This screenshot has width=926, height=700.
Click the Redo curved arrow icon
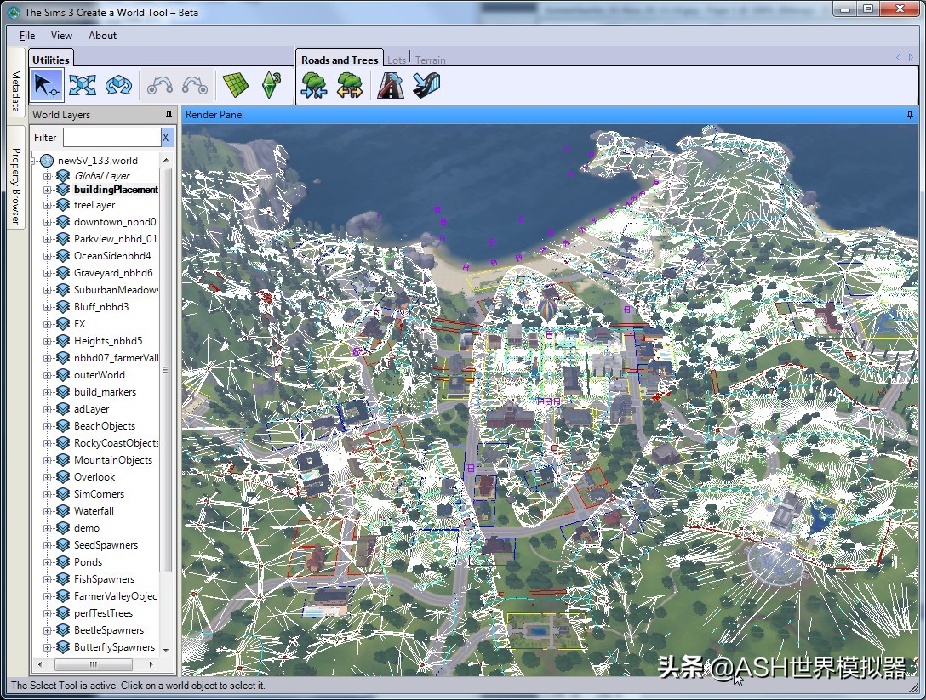(195, 85)
